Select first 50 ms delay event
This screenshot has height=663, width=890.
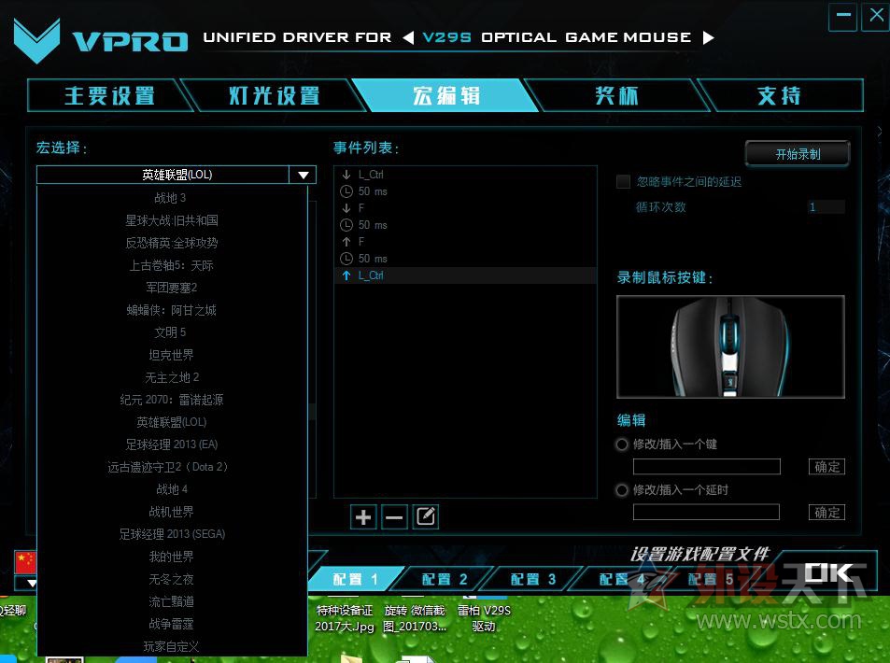pyautogui.click(x=465, y=191)
